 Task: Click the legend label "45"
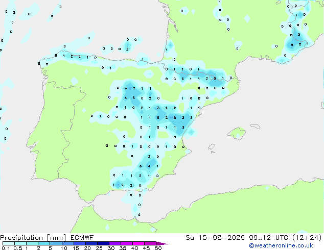click(x=146, y=248)
